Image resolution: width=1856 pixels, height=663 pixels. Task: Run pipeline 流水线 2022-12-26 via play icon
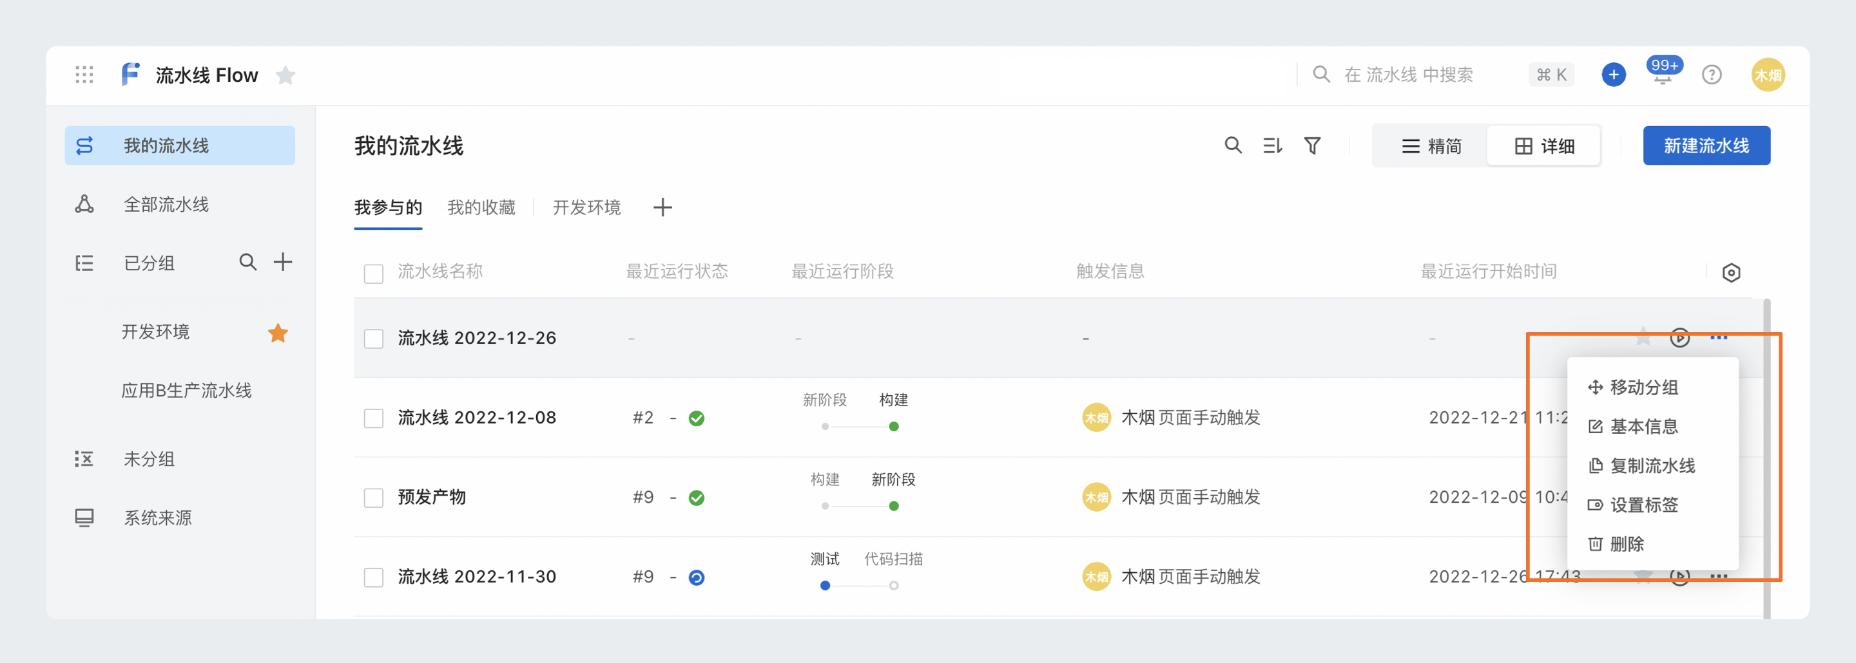[x=1679, y=338]
